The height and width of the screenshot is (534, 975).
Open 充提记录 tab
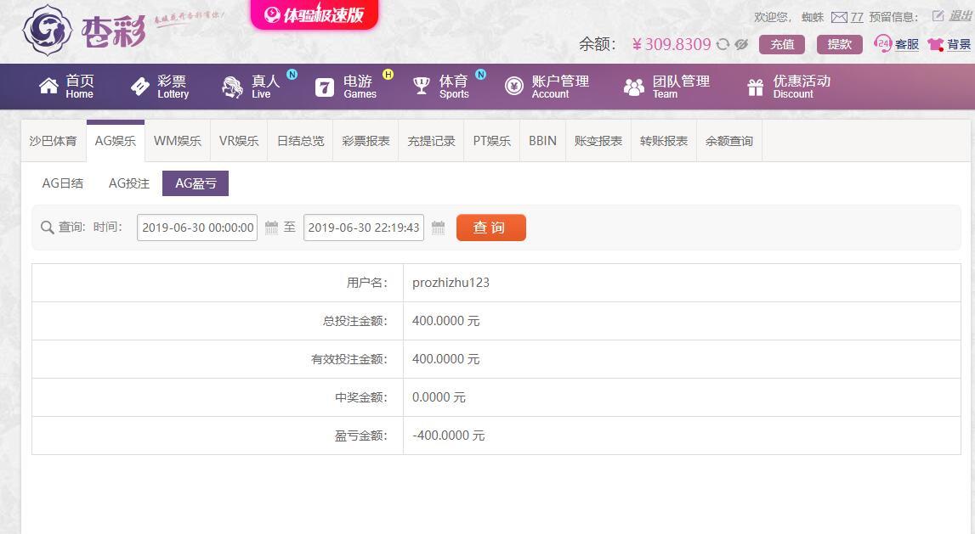[431, 141]
